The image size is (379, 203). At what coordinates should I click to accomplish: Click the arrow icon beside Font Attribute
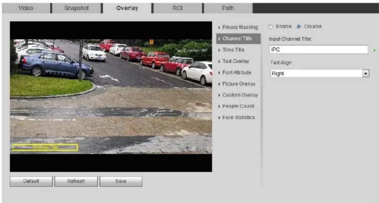tap(219, 73)
